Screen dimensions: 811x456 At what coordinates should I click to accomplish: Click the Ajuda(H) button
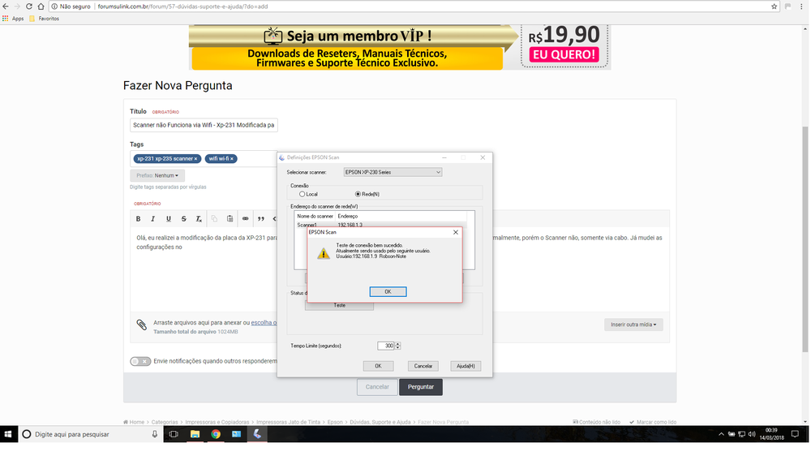click(x=466, y=366)
